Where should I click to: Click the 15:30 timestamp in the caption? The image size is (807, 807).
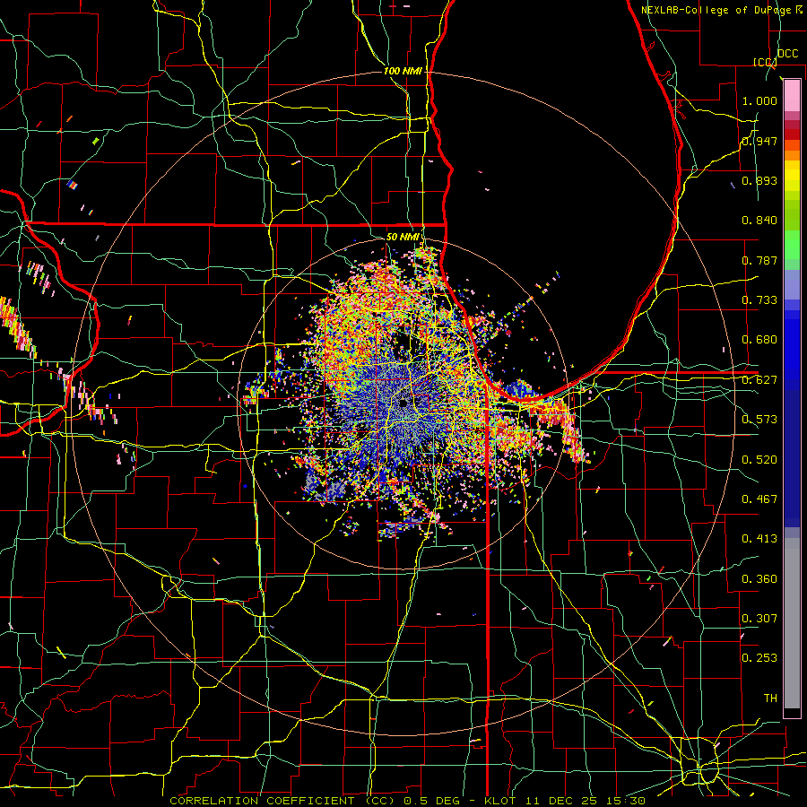click(x=628, y=801)
